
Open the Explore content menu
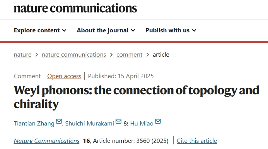click(40, 30)
